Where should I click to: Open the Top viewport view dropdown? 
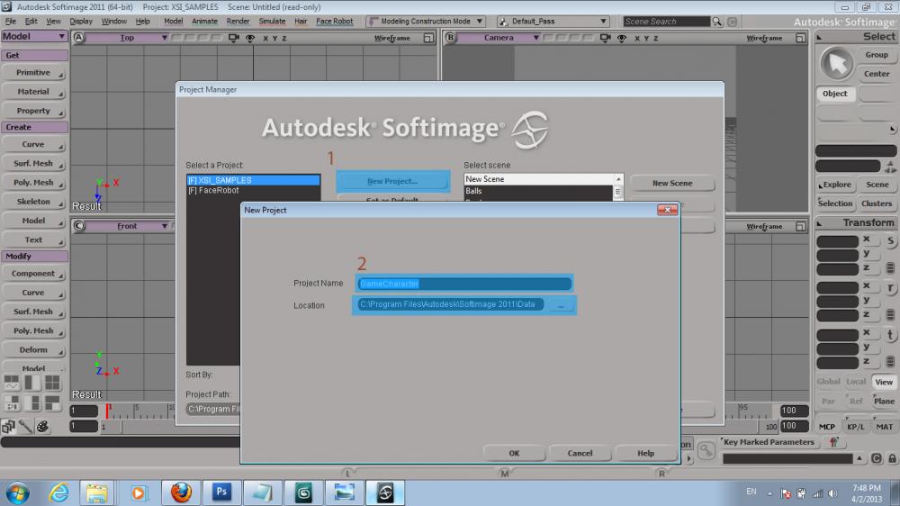click(128, 38)
